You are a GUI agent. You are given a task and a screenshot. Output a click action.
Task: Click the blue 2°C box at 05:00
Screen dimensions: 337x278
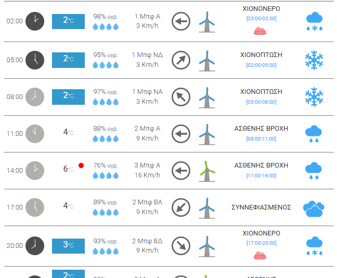[68, 59]
